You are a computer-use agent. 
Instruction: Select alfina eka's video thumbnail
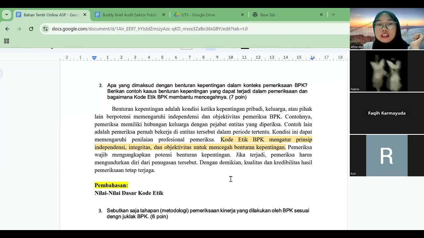point(387,29)
